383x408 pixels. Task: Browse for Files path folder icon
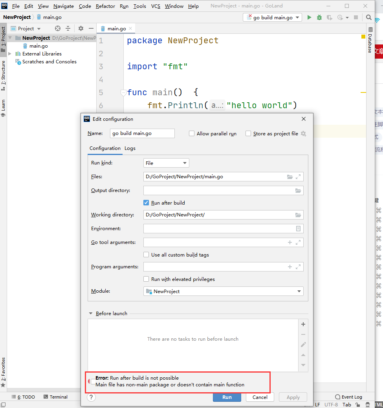[x=290, y=177]
